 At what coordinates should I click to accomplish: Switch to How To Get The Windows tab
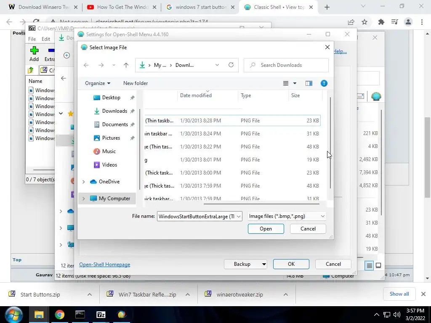coord(122,7)
